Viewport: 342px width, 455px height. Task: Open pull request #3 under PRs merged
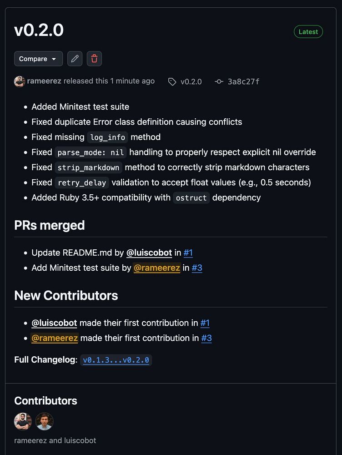click(197, 268)
